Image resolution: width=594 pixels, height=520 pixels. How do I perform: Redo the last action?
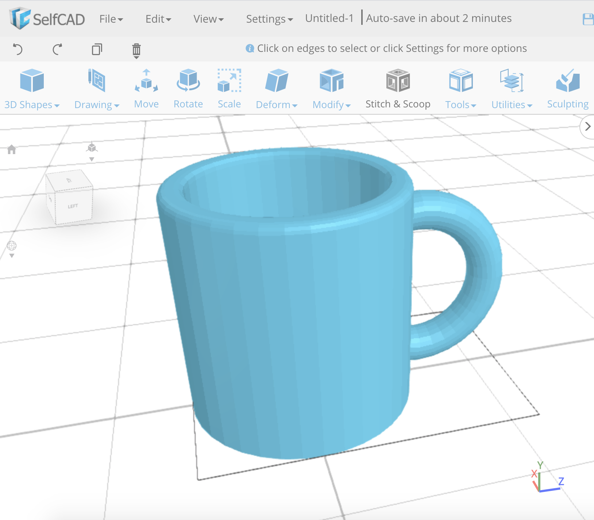[x=57, y=49]
